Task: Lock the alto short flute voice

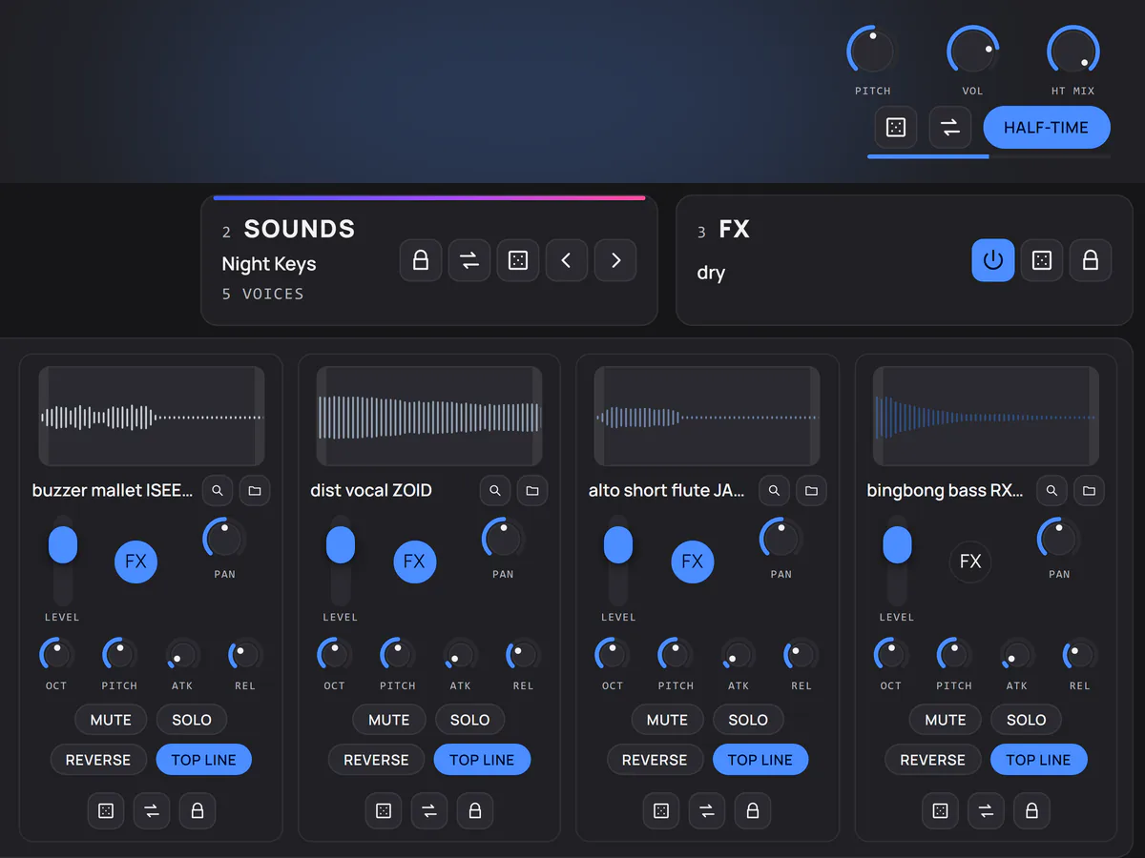Action: tap(753, 810)
